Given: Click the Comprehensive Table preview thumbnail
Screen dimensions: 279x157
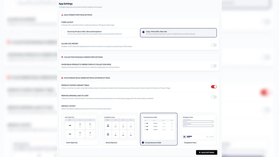Looking at the screenshot, I should click(x=159, y=127).
